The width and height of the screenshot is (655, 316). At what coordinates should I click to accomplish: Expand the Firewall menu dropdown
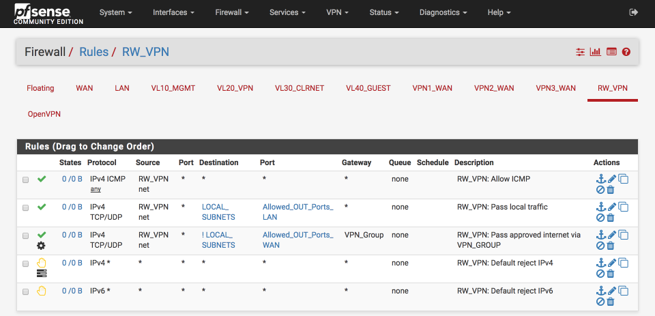click(232, 12)
